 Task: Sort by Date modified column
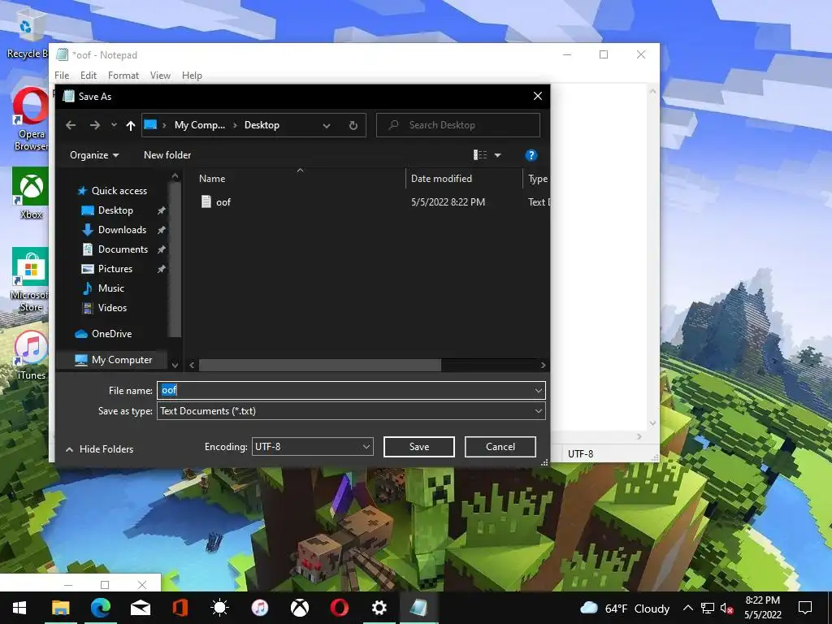pos(441,179)
